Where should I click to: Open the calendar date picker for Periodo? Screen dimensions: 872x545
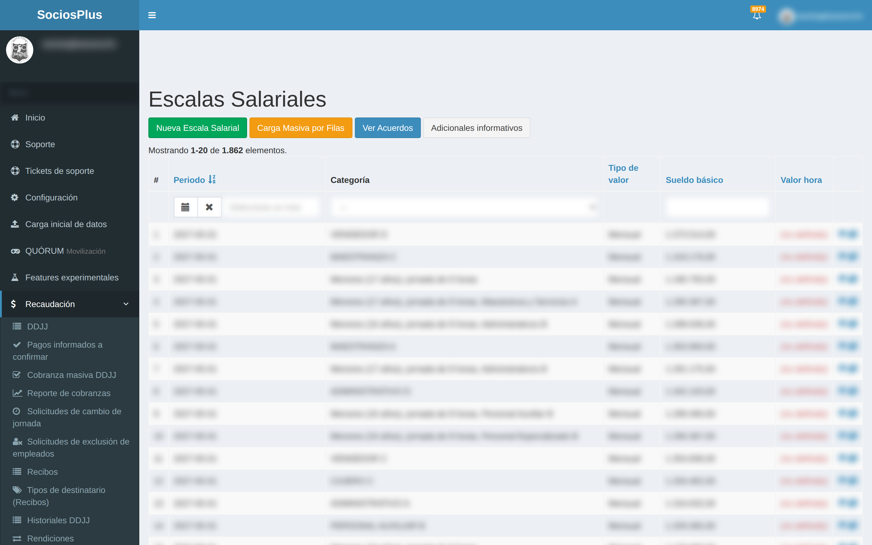click(186, 207)
